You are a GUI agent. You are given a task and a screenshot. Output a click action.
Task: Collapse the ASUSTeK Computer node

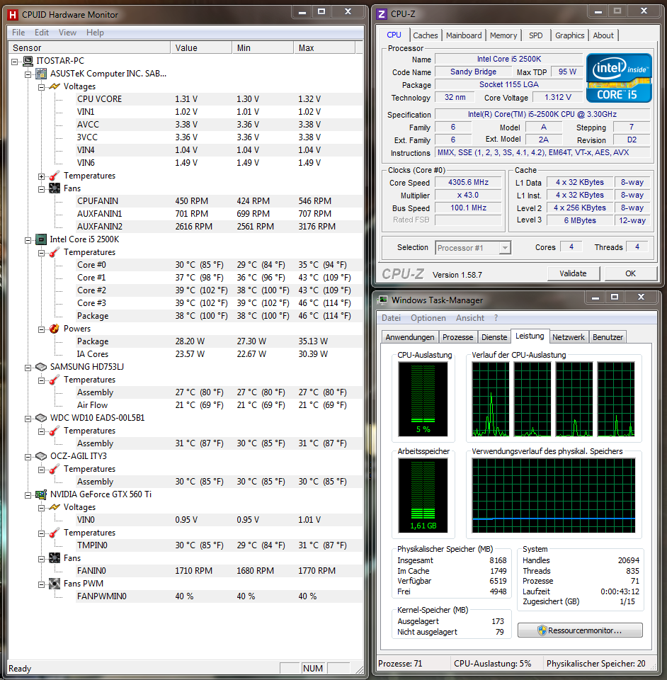coord(28,74)
